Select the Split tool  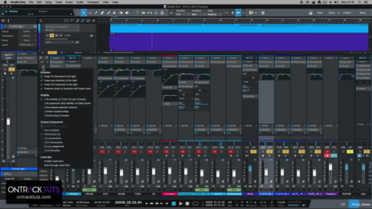pos(96,13)
